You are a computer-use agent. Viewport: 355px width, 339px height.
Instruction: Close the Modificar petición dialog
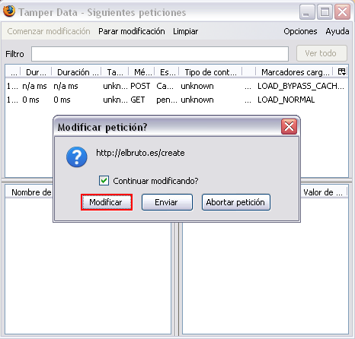(x=289, y=126)
